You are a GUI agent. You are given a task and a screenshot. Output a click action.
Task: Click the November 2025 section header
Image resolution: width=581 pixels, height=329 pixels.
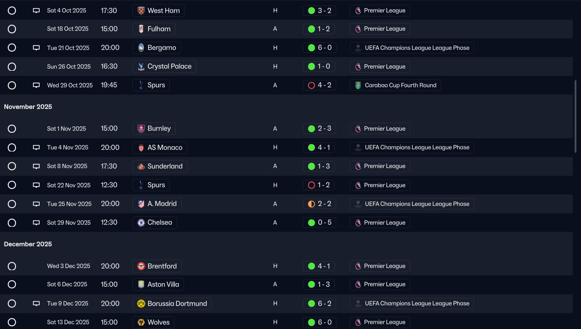coord(28,107)
